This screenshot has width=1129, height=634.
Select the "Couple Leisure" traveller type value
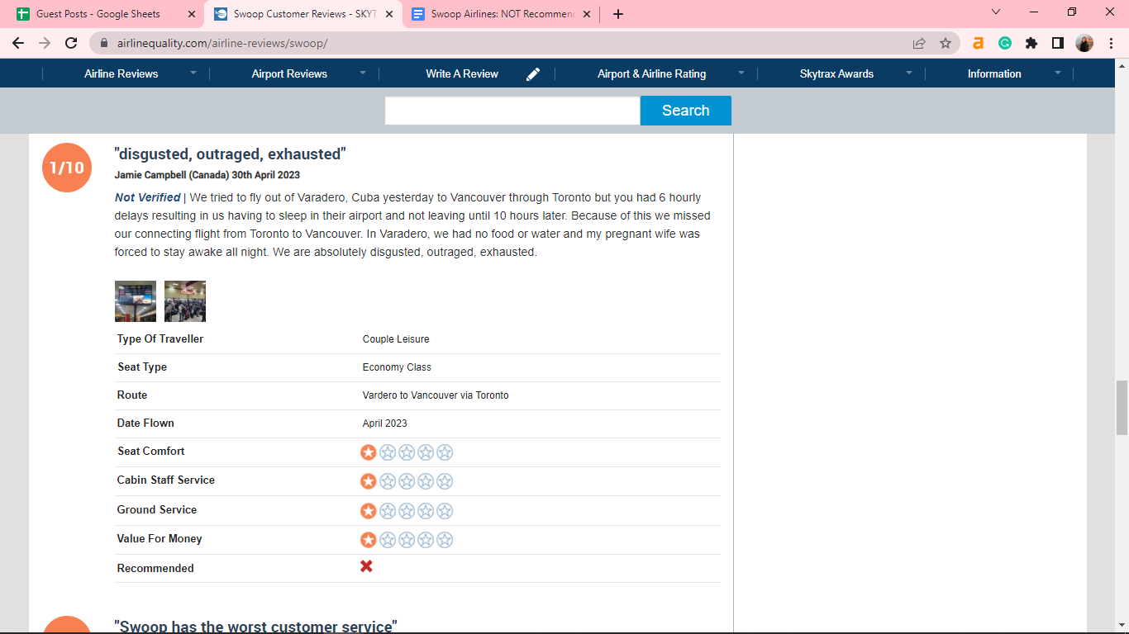click(396, 339)
